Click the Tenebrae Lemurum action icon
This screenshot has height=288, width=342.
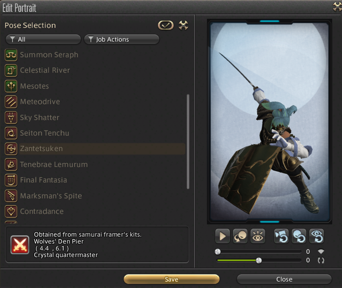pyautogui.click(x=11, y=165)
